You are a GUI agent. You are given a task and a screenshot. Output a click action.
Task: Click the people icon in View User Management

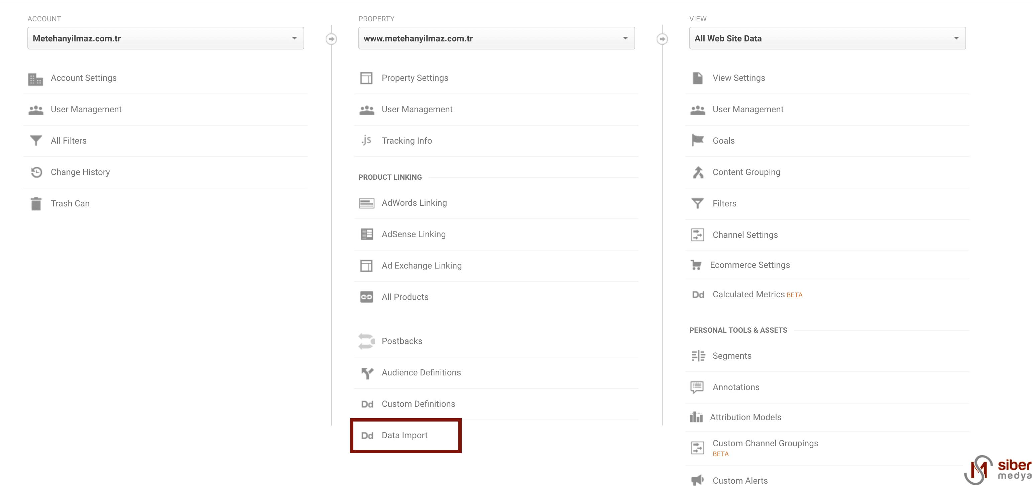(x=698, y=110)
